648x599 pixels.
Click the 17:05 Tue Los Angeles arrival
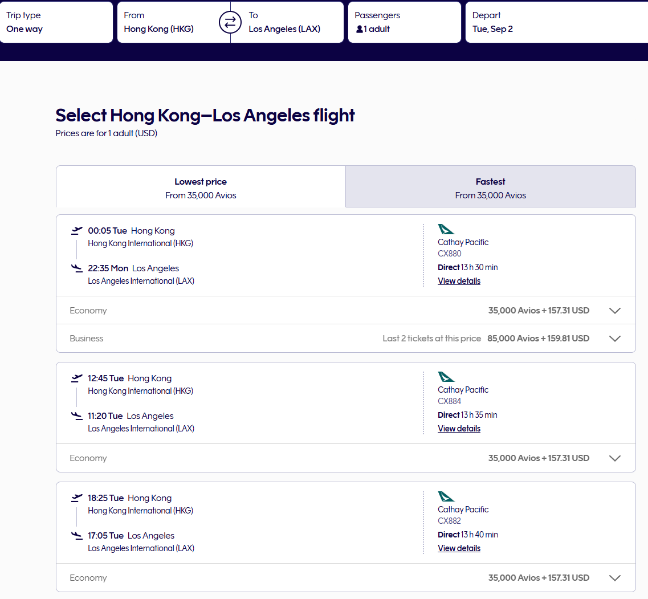[x=131, y=536]
